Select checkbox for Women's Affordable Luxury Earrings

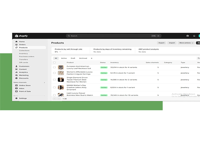(x=54, y=73)
